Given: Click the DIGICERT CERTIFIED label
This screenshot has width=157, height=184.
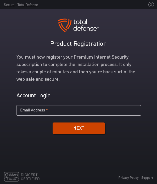Looking at the screenshot, I should (x=30, y=177).
